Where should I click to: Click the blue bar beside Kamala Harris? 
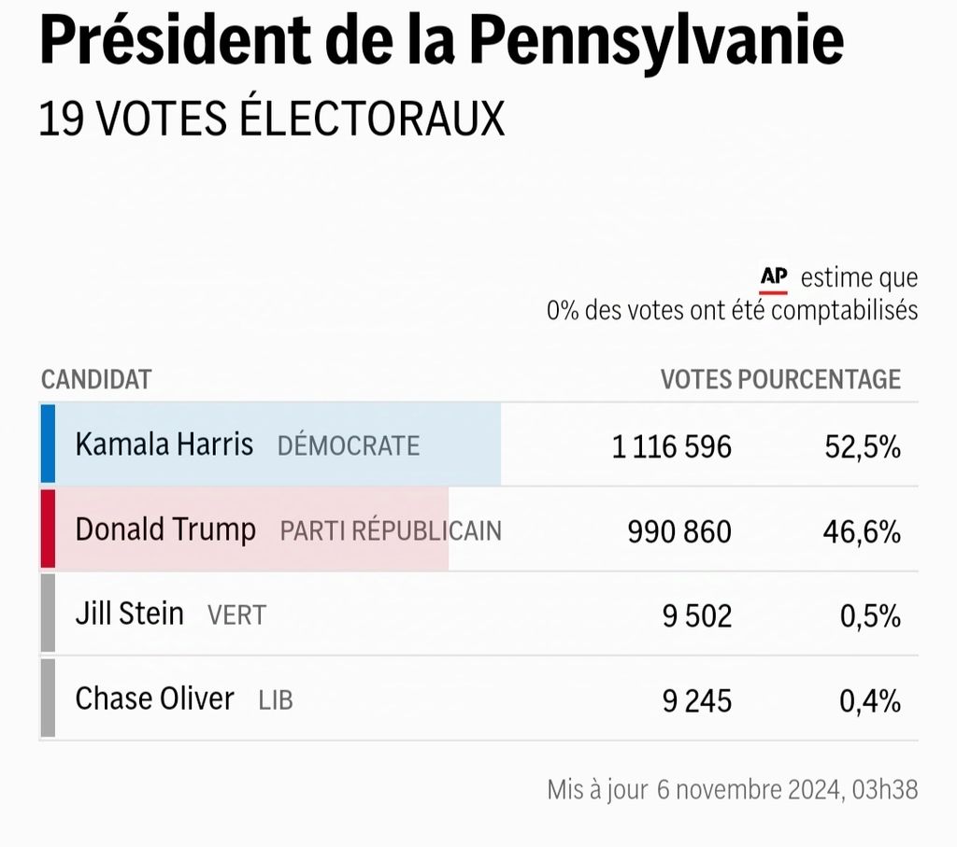pyautogui.click(x=48, y=445)
